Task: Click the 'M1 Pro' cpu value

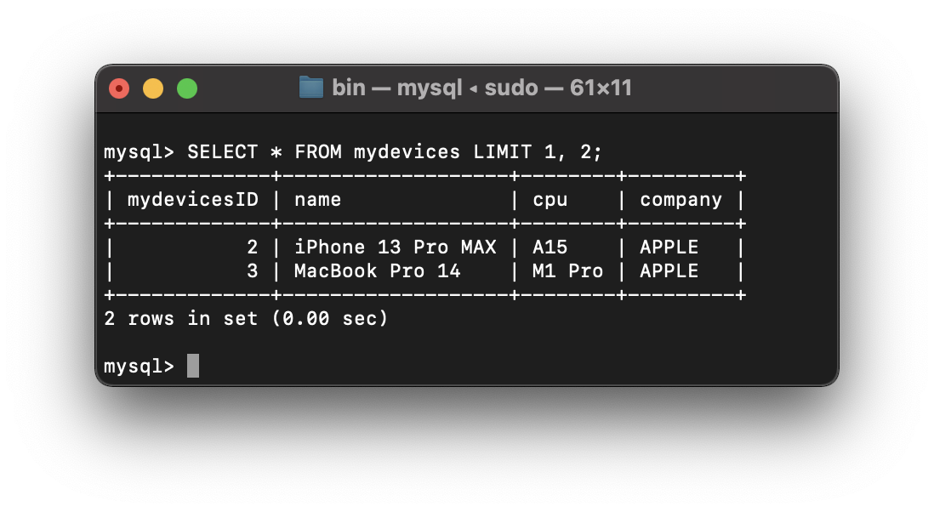Action: tap(567, 270)
